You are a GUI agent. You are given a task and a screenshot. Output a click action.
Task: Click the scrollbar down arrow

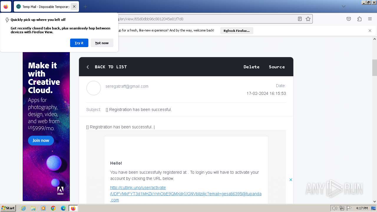tap(375, 202)
